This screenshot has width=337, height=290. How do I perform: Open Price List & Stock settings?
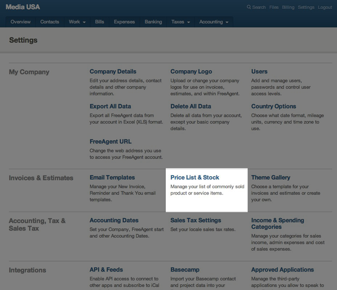coord(195,178)
